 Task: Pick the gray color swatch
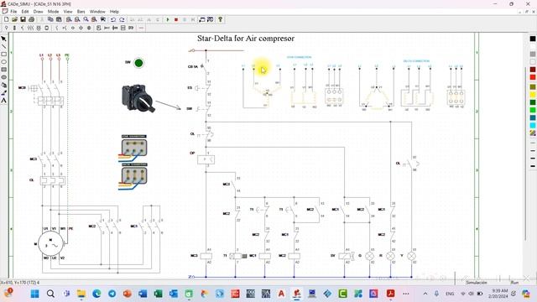click(533, 54)
